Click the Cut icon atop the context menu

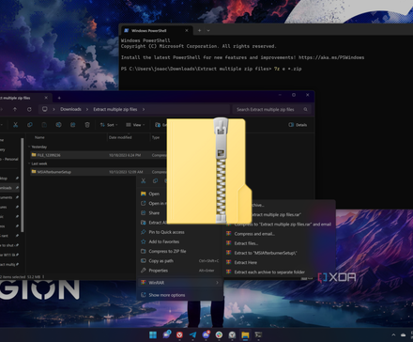point(144,180)
